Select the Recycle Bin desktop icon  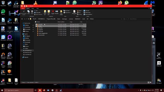[x=3, y=4]
